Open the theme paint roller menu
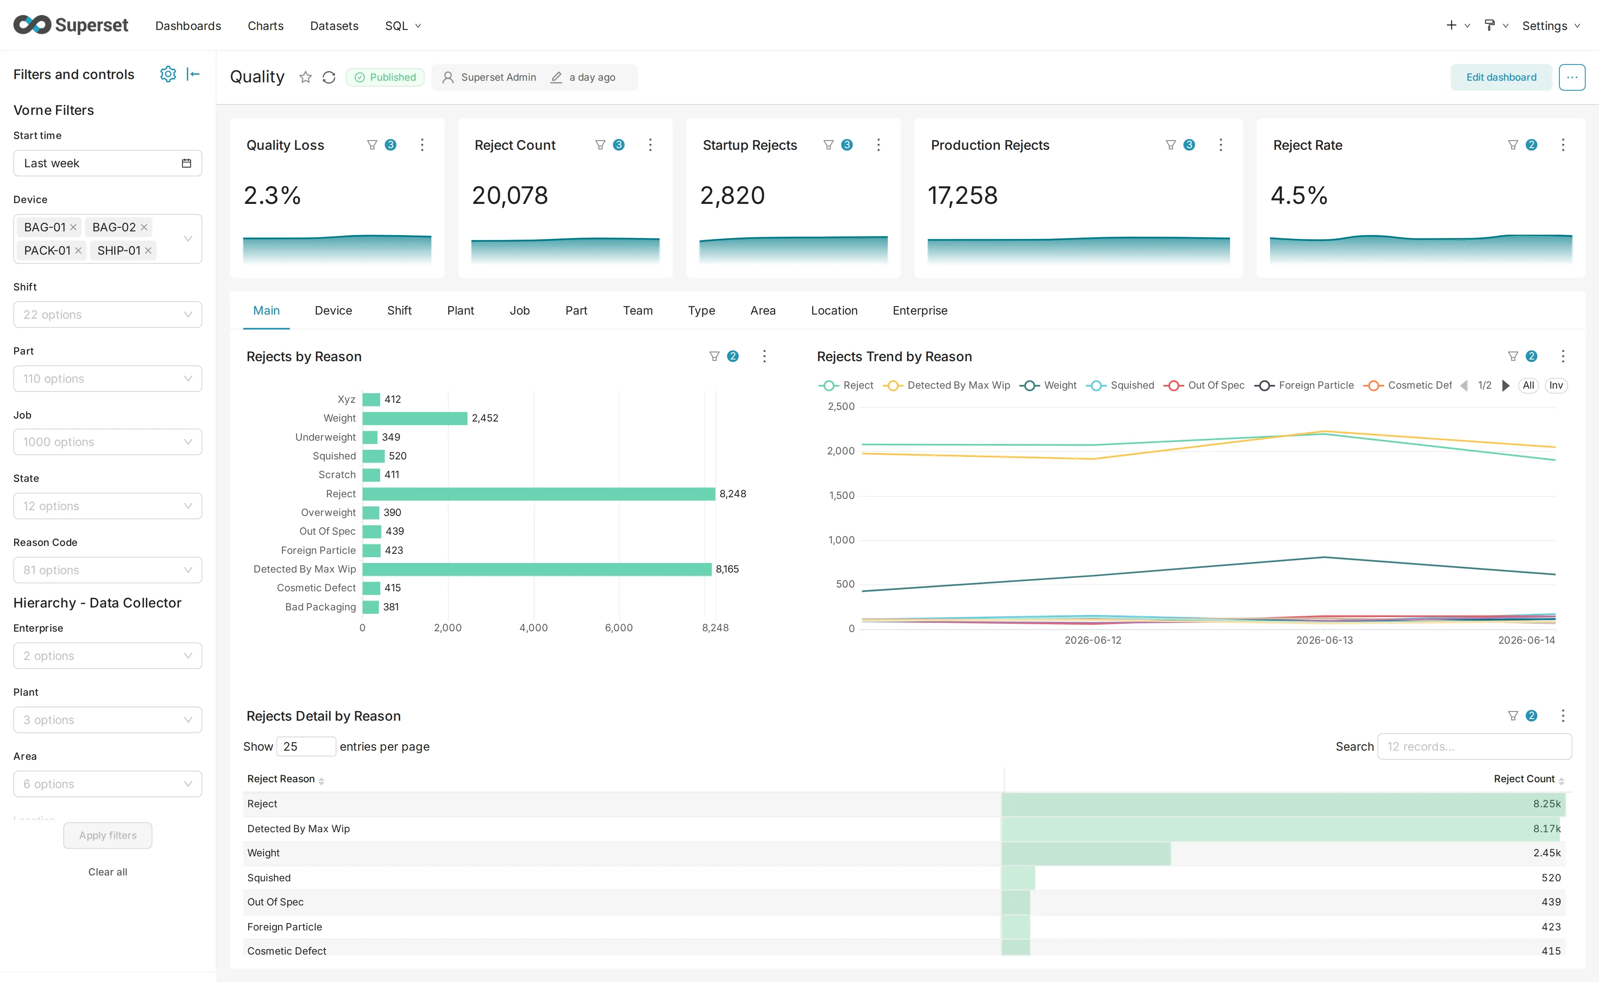This screenshot has width=1599, height=982. click(x=1496, y=25)
